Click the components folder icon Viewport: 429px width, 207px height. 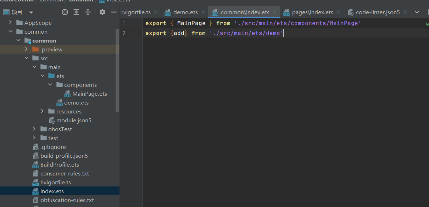(x=59, y=85)
